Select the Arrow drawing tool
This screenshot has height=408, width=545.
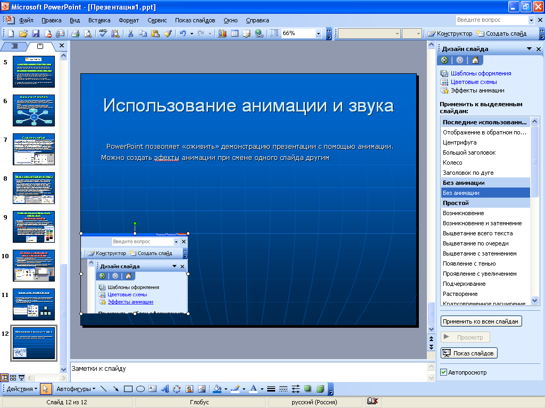click(x=115, y=389)
